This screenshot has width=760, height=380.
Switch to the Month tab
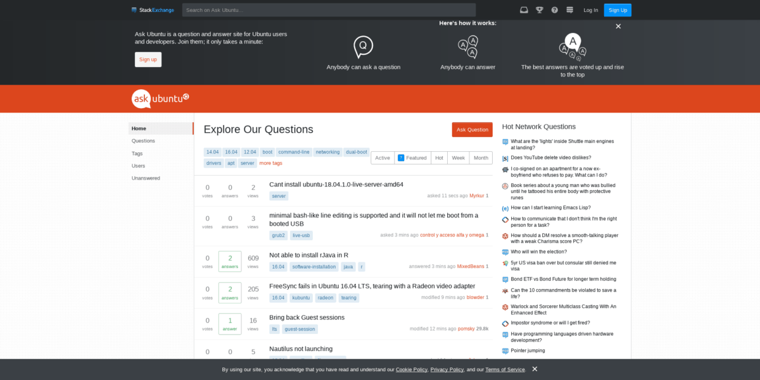(x=481, y=158)
